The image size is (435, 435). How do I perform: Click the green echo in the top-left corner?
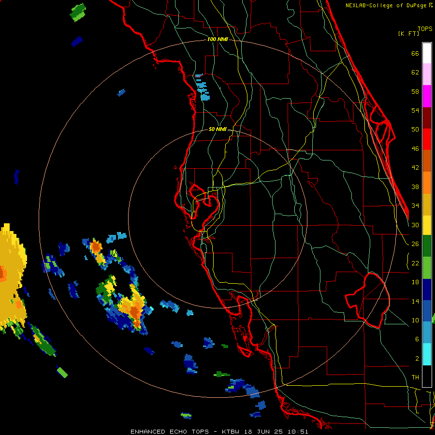(x=78, y=12)
